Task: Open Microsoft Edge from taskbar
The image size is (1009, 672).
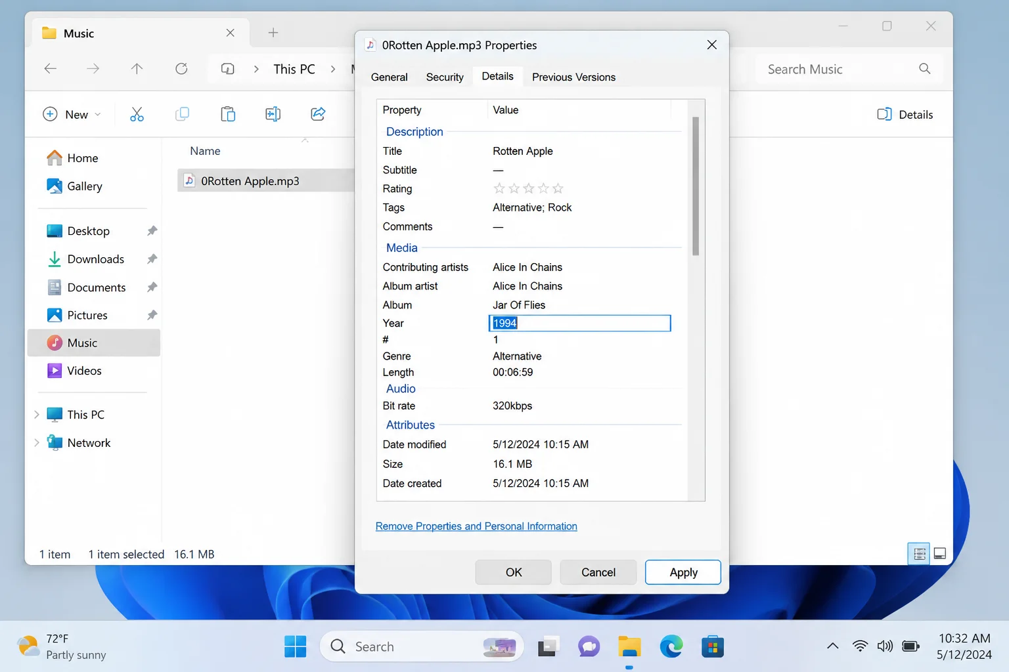Action: click(x=671, y=647)
